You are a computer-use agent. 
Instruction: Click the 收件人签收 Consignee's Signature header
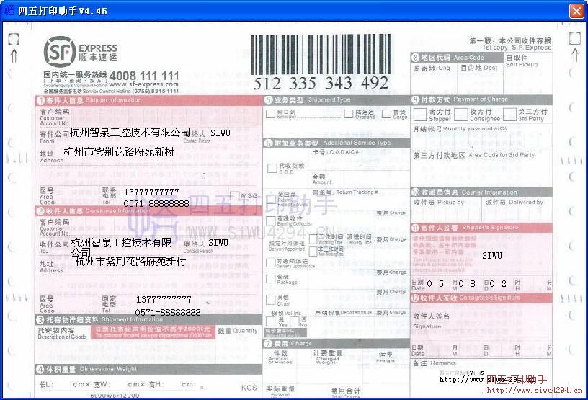(481, 298)
